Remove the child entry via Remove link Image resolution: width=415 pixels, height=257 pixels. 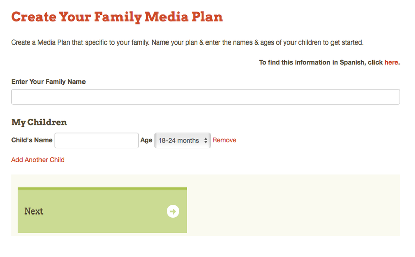(224, 140)
